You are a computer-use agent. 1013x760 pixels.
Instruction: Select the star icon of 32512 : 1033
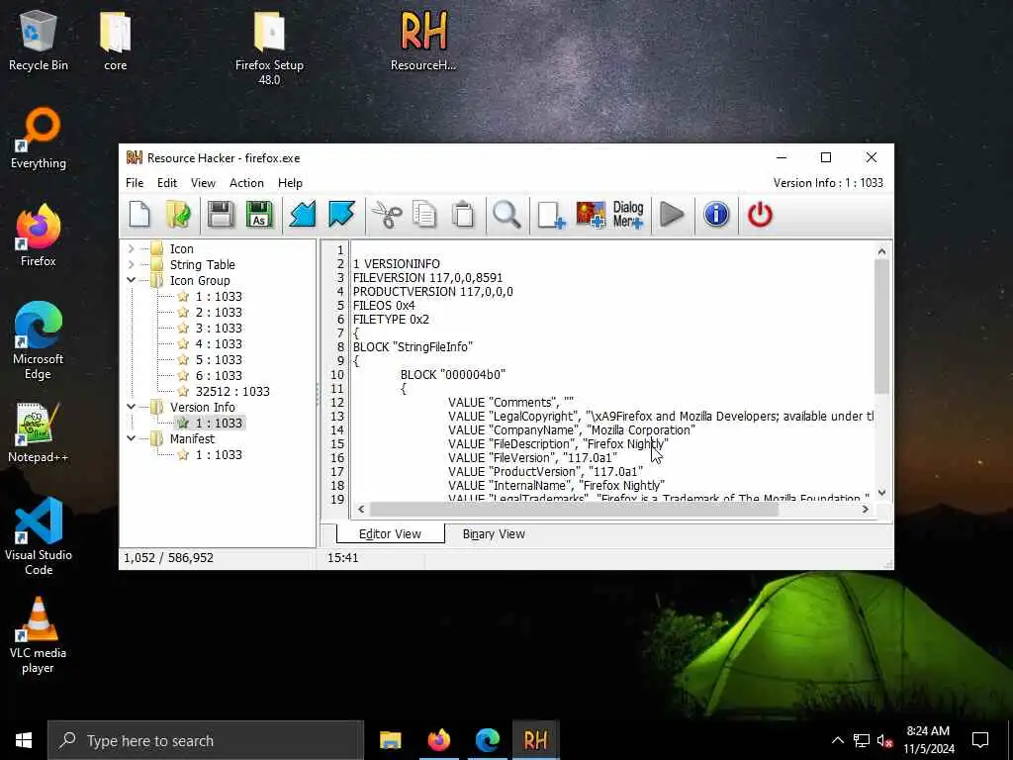point(183,392)
